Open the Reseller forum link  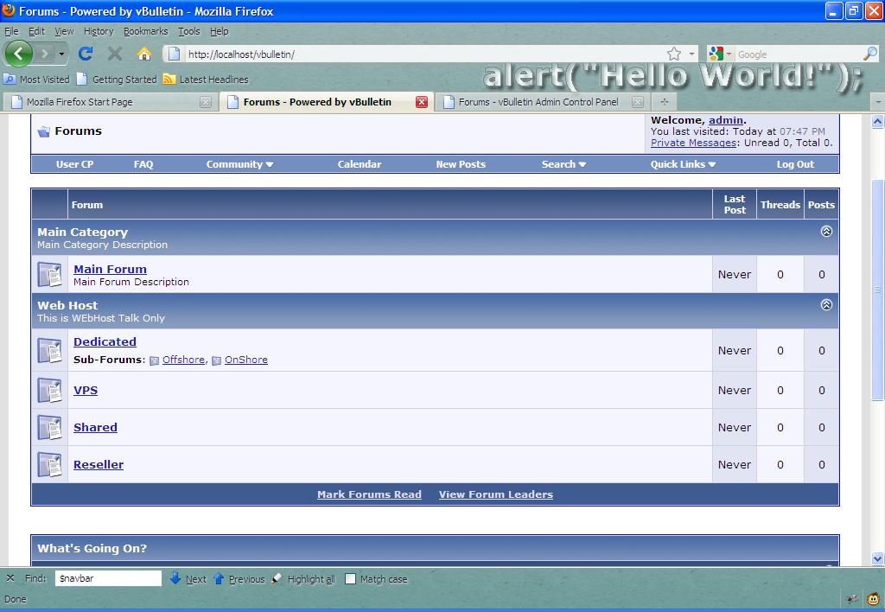(99, 465)
